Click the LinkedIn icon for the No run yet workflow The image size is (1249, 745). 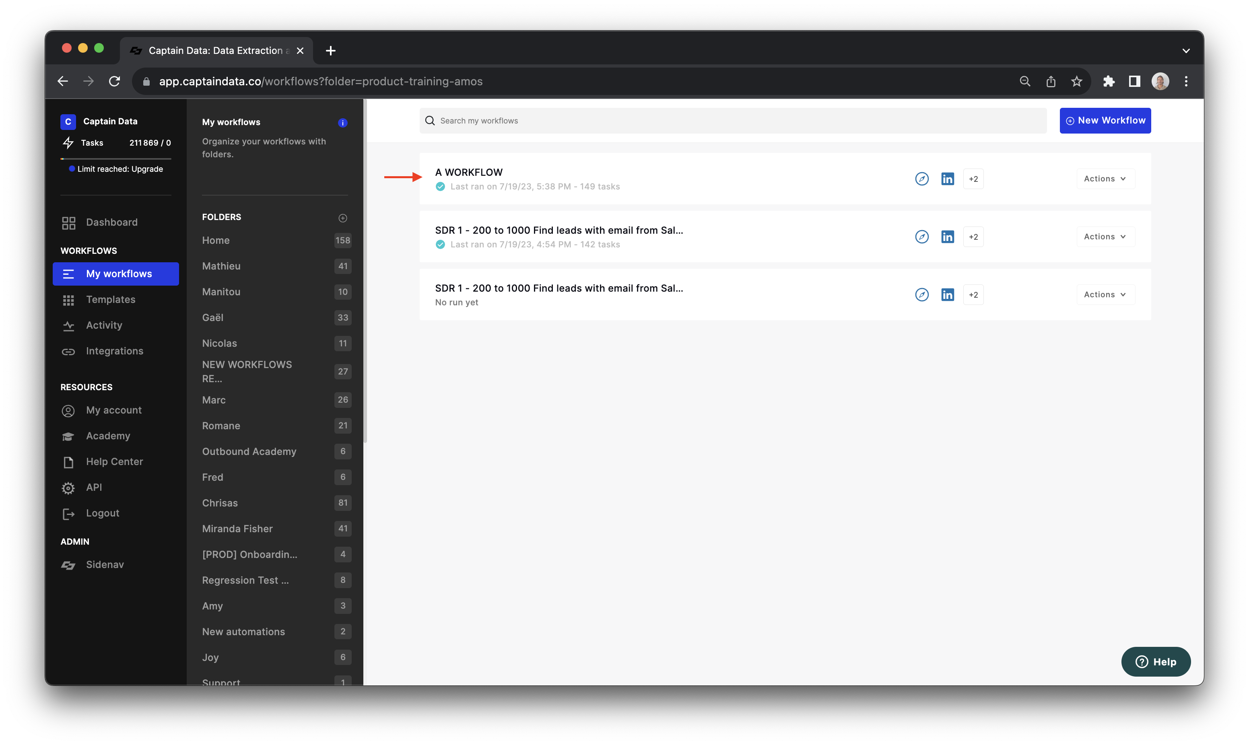click(947, 295)
